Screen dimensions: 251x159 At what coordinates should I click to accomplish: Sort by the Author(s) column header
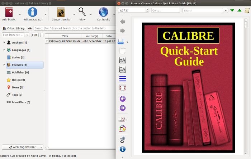[x=92, y=36]
